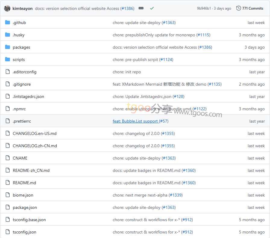Click the .husky folder icon
This screenshot has height=238, width=270.
[x=8, y=35]
